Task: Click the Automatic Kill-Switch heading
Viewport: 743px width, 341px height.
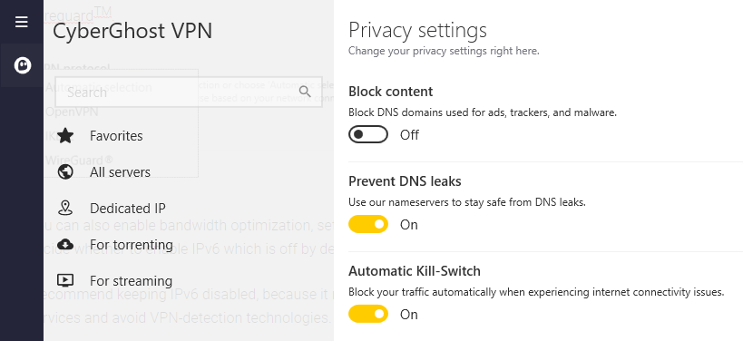Action: coord(415,271)
